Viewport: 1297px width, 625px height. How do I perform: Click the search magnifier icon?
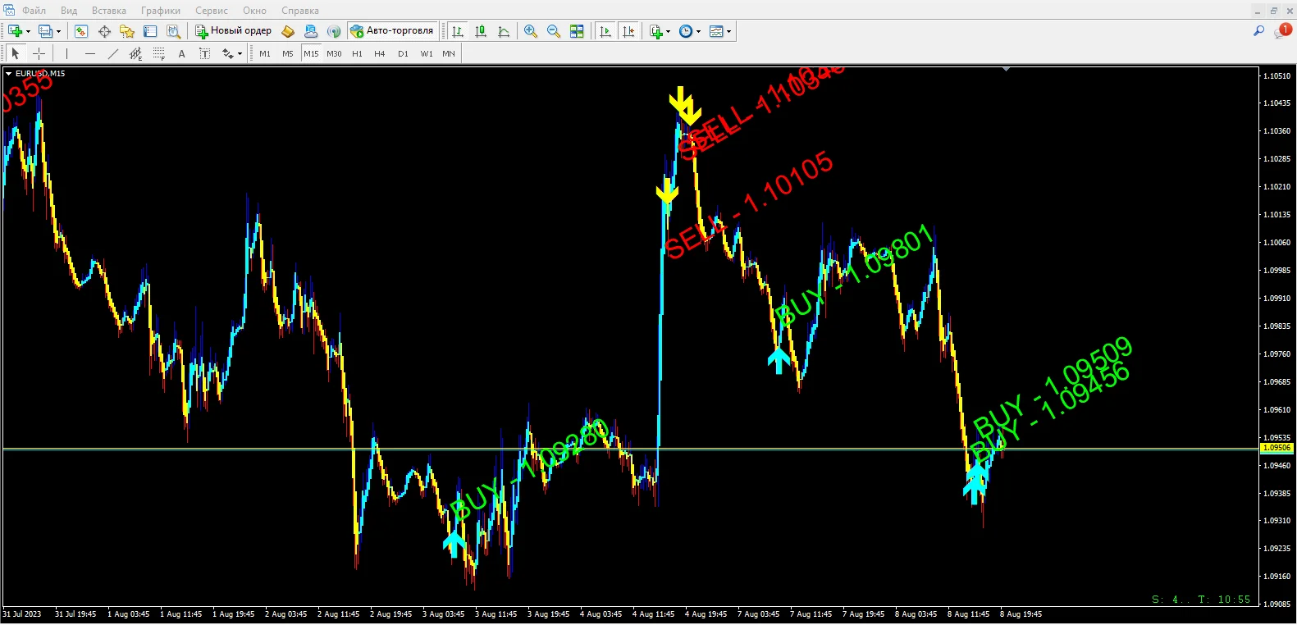(x=1258, y=31)
